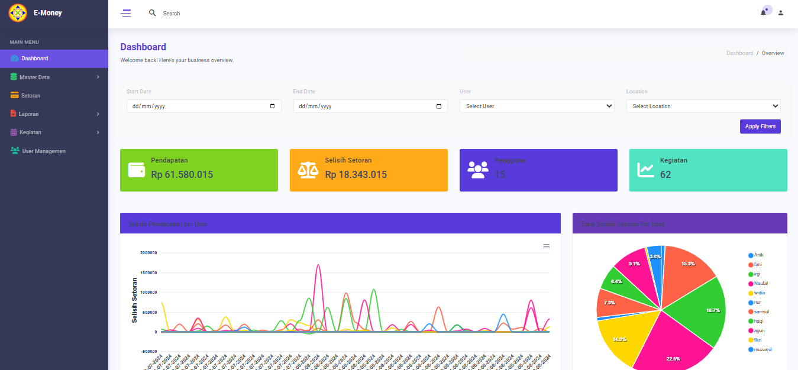The width and height of the screenshot is (798, 370).
Task: Open the Select Location dropdown
Action: [x=703, y=106]
